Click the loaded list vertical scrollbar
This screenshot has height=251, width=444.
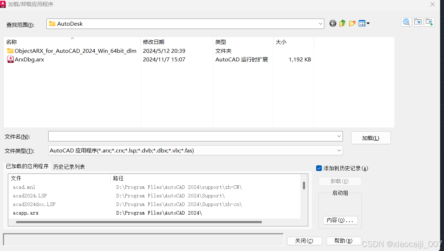click(x=304, y=185)
